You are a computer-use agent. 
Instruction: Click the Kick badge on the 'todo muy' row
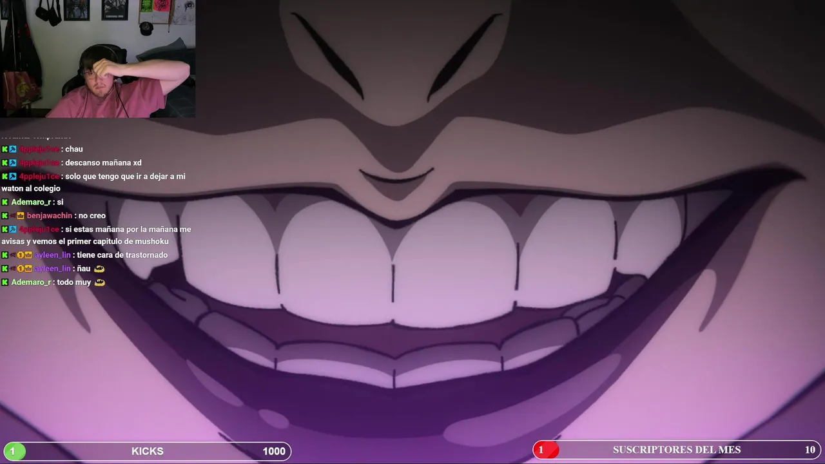(x=5, y=282)
